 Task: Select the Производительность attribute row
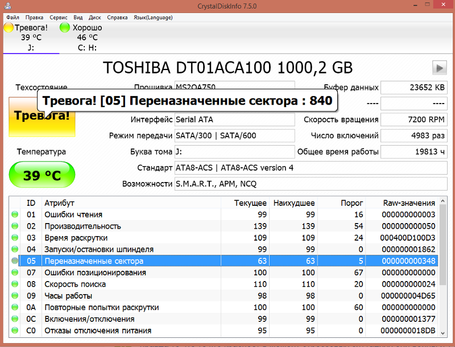point(224,226)
